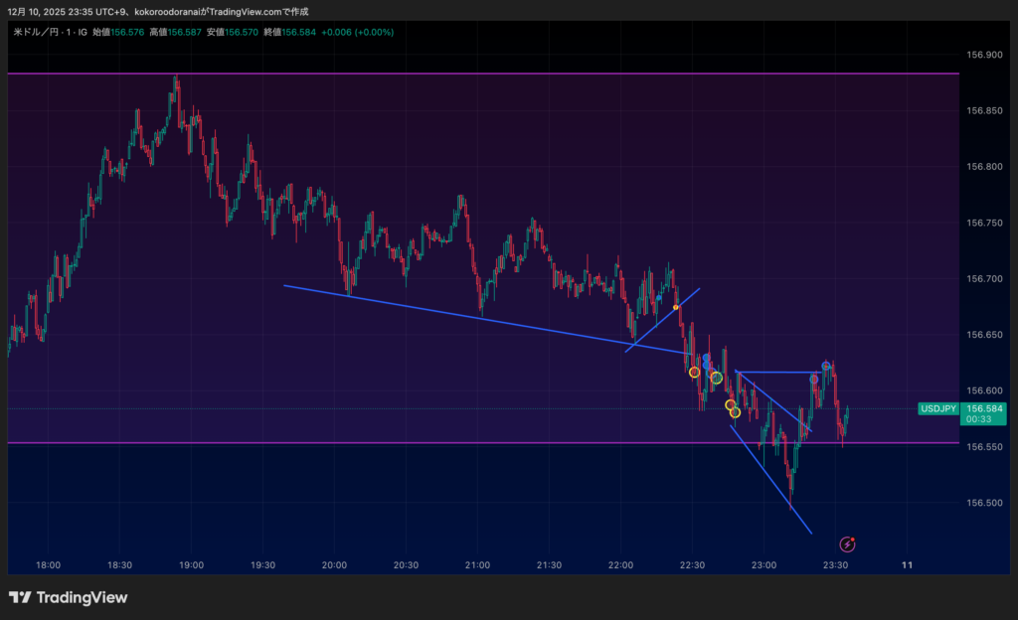Click the TradingView logo in bottom-left corner
The height and width of the screenshot is (620, 1018).
tap(68, 597)
